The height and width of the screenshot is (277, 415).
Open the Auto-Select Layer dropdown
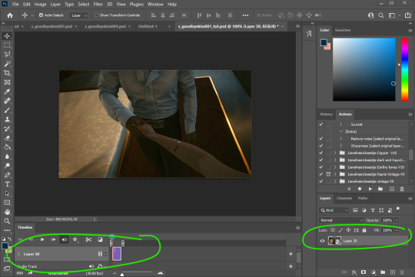[78, 15]
